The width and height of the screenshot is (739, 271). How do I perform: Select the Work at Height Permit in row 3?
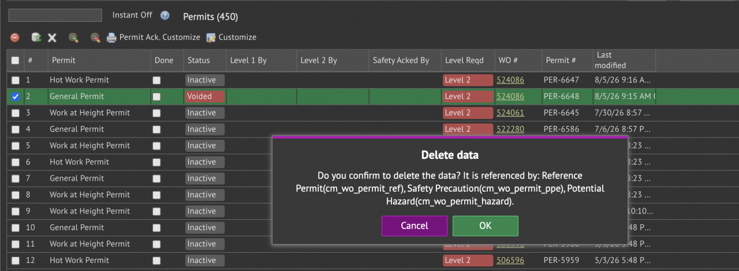(89, 113)
